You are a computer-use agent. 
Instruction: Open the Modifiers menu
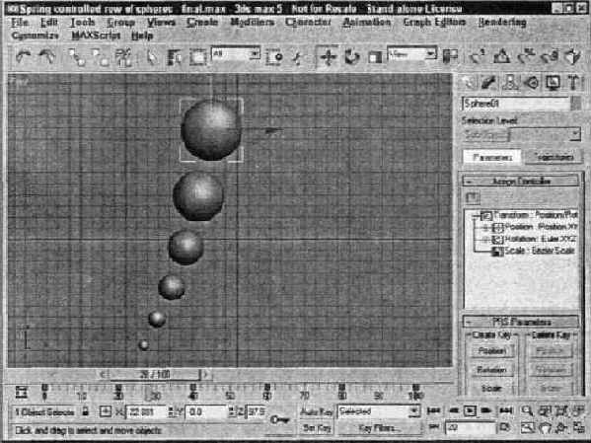[253, 23]
